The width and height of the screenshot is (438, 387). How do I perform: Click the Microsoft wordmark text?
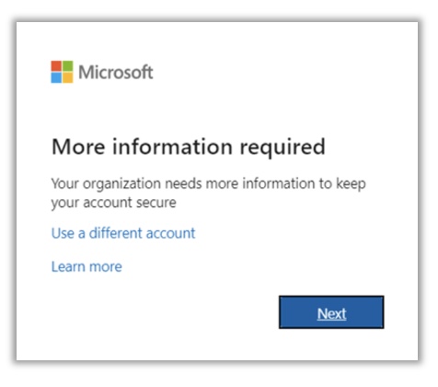(116, 73)
